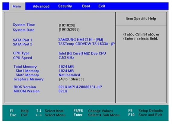Click the F10 Save and Exit hint
This screenshot has width=172, height=124.
pyautogui.click(x=145, y=115)
